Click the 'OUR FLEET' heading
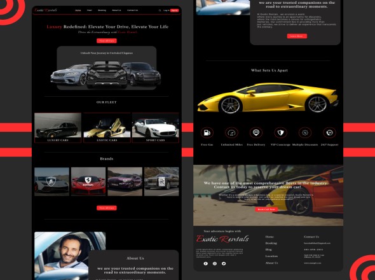Screen dimensions: 375x280 pos(107,102)
